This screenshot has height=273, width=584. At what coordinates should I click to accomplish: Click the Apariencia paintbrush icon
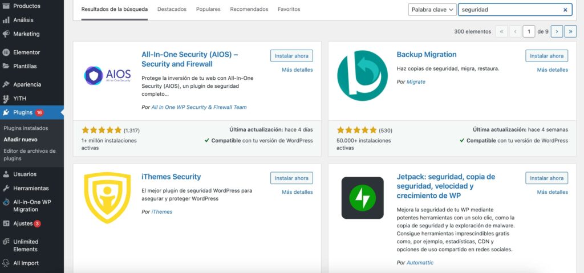pyautogui.click(x=6, y=84)
